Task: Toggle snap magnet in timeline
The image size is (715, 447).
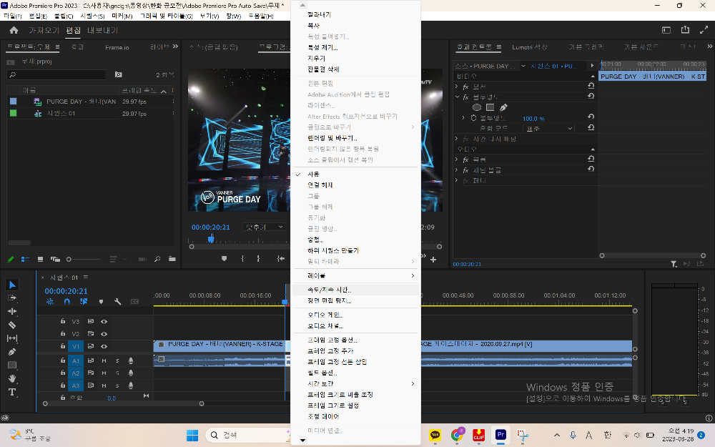Action: (67, 302)
